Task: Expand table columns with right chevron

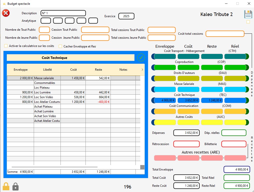Action: tap(142, 70)
